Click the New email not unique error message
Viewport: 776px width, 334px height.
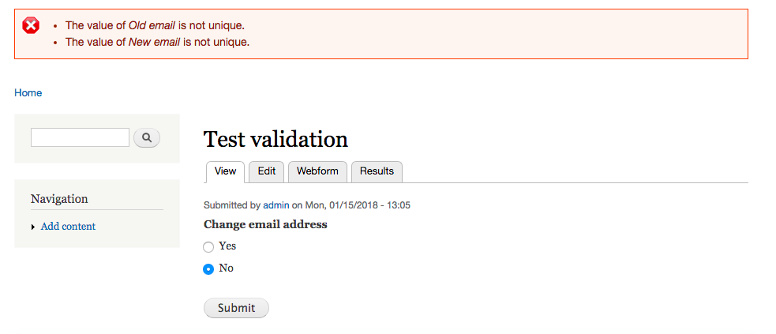click(157, 42)
